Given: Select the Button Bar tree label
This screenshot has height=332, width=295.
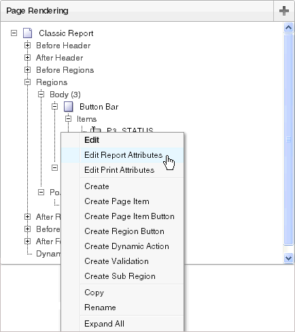Looking at the screenshot, I should point(99,107).
